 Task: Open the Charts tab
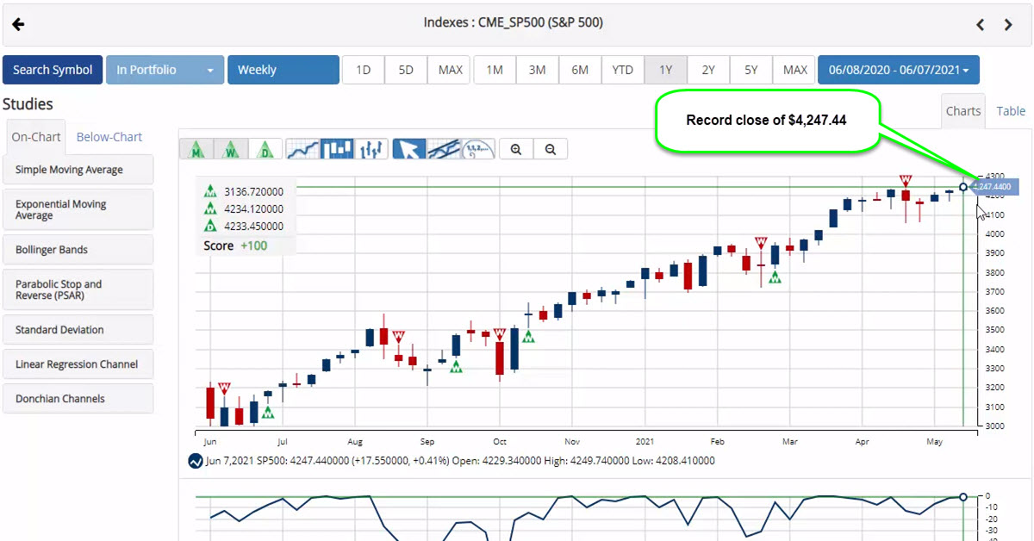pyautogui.click(x=963, y=111)
